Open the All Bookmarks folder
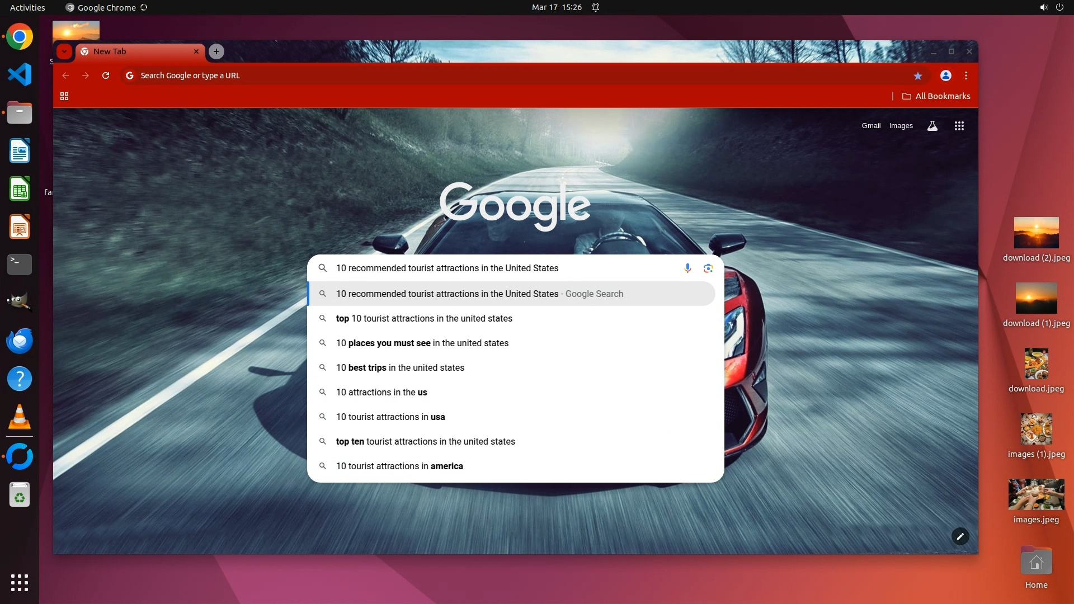1074x604 pixels. (936, 96)
